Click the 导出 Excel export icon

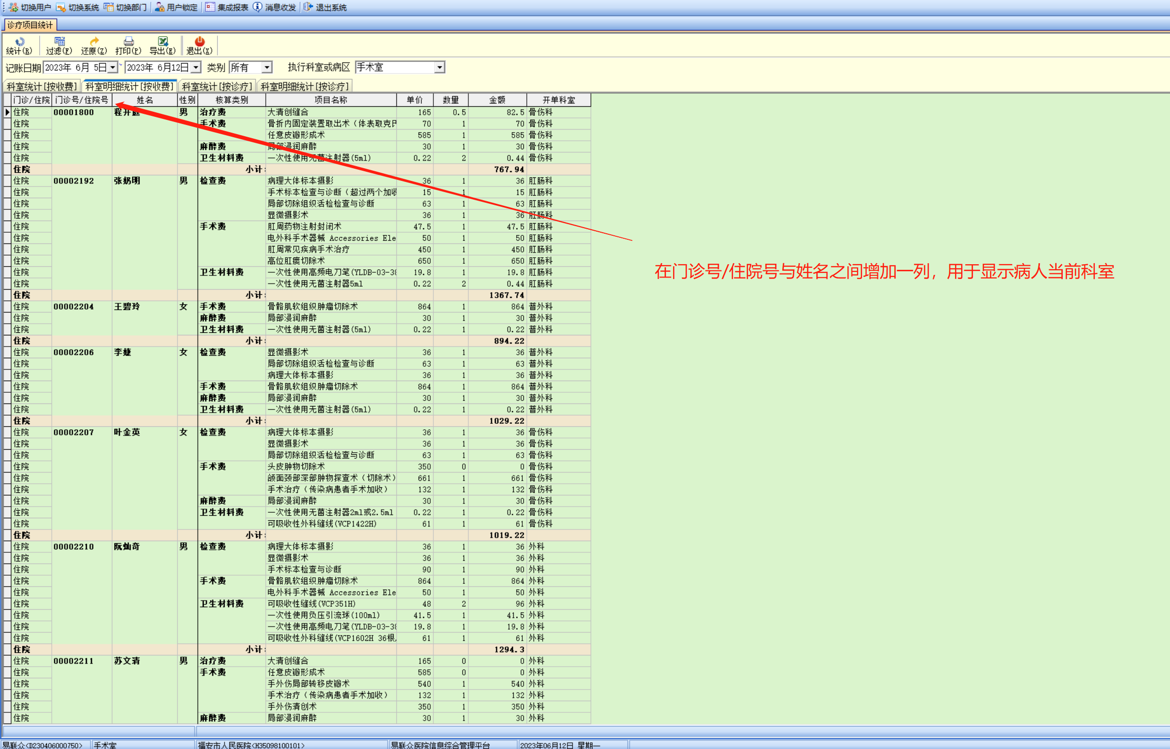tap(163, 42)
